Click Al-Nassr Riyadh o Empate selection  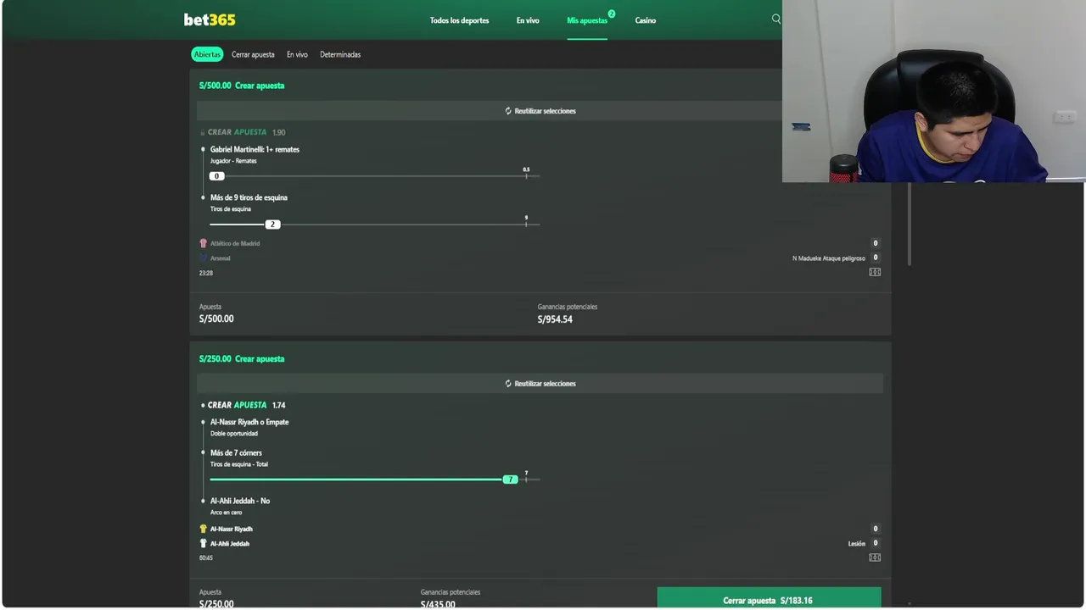click(249, 422)
